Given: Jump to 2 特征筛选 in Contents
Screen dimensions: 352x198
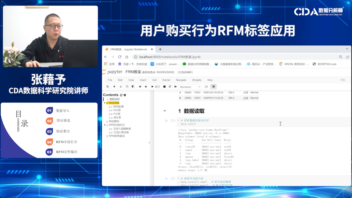Looking at the screenshot, I should [x=113, y=103].
